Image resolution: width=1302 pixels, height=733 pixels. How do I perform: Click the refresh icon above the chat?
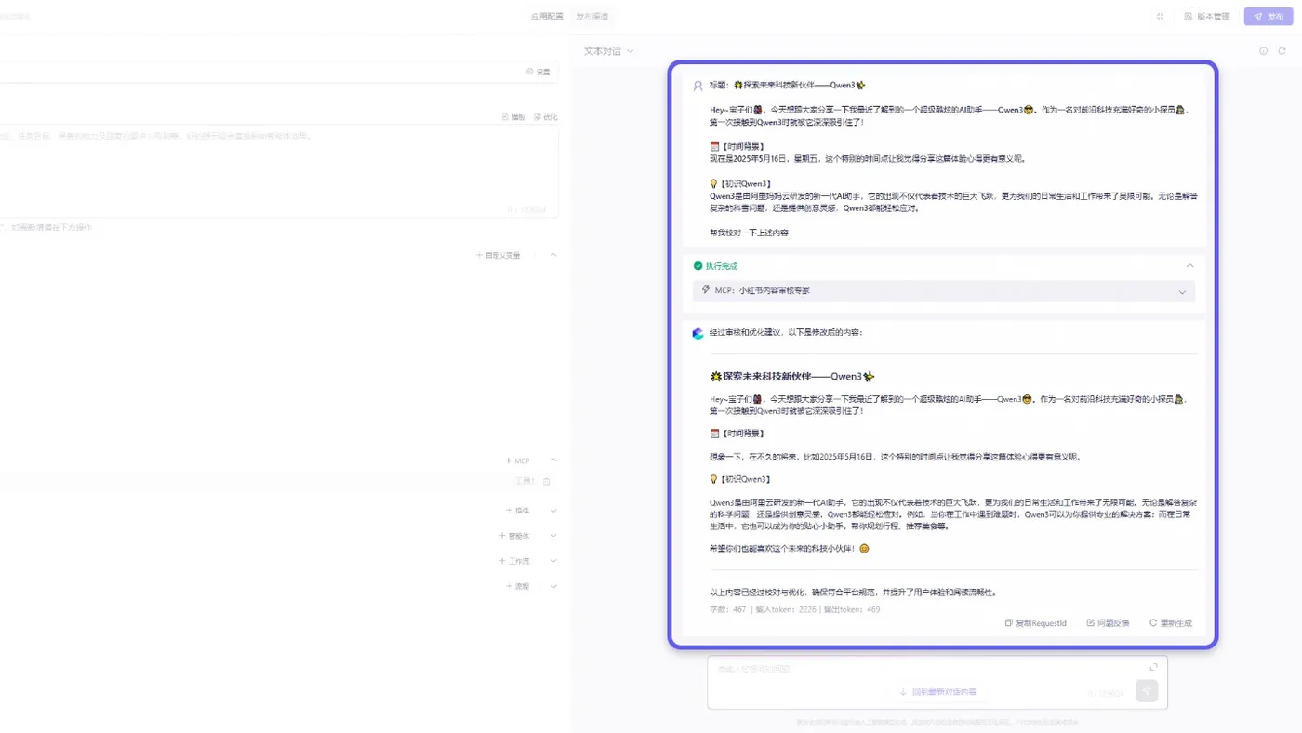click(x=1282, y=51)
